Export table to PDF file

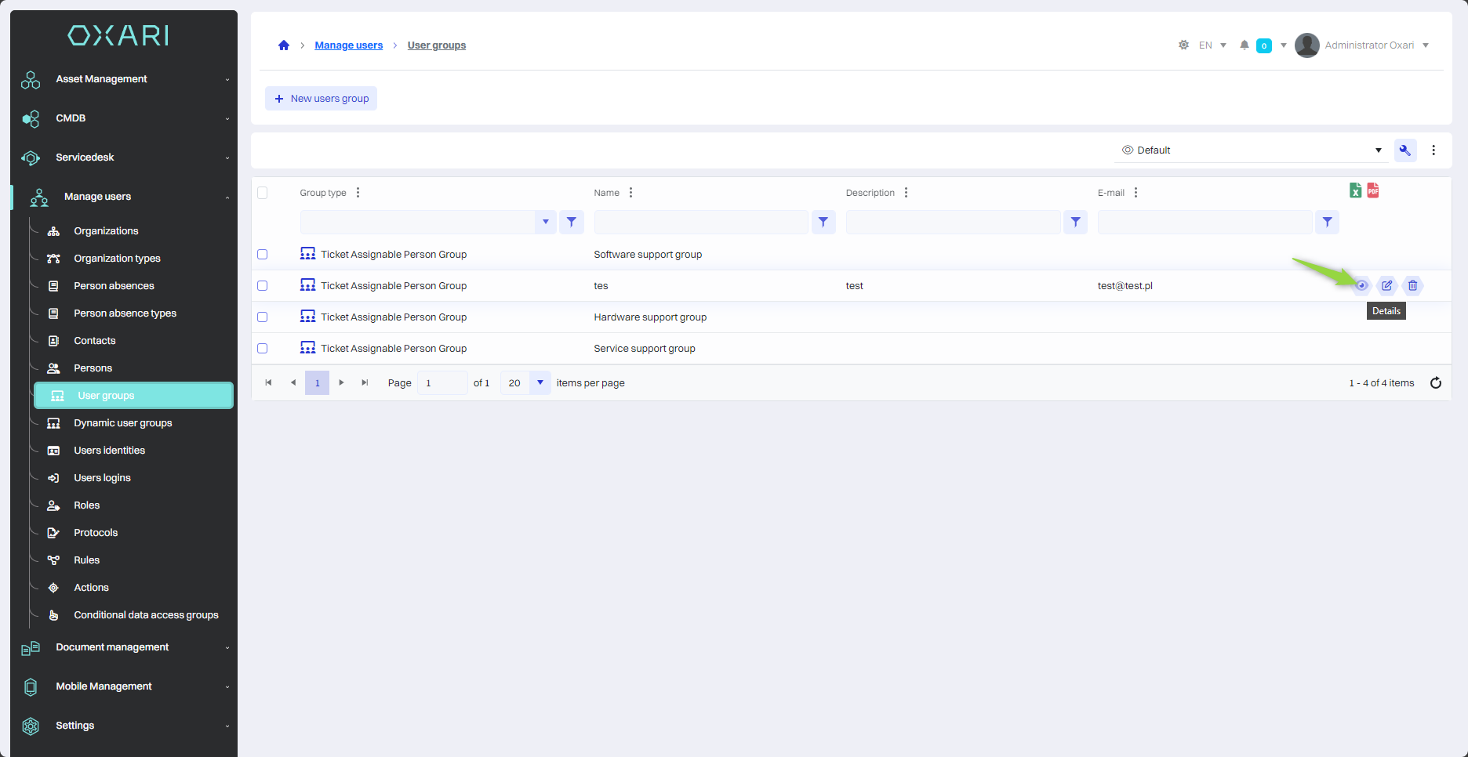point(1373,190)
